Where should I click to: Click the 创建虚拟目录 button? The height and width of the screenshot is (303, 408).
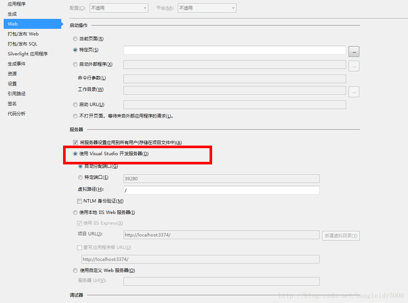341,236
